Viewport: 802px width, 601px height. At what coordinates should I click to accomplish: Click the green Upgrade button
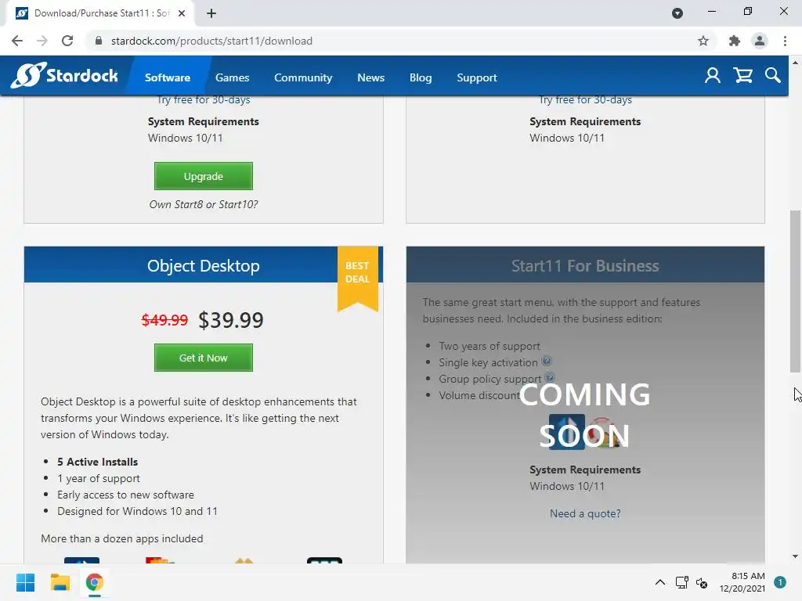point(204,176)
